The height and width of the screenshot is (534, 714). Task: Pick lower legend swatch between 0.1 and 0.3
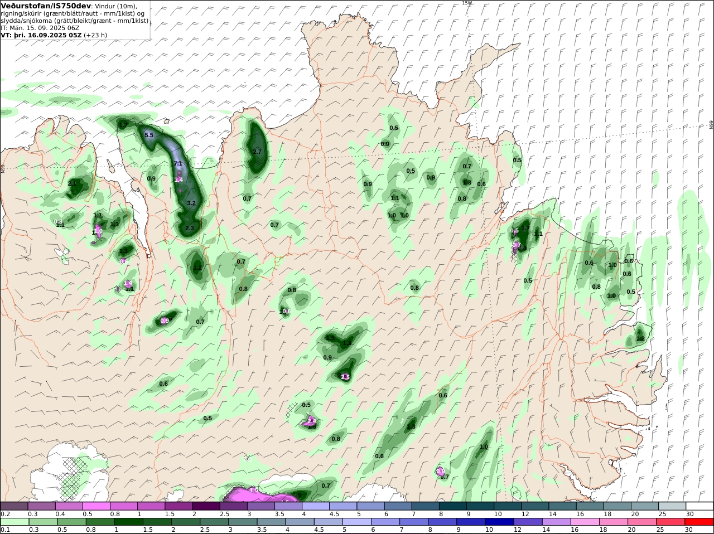coord(14,522)
